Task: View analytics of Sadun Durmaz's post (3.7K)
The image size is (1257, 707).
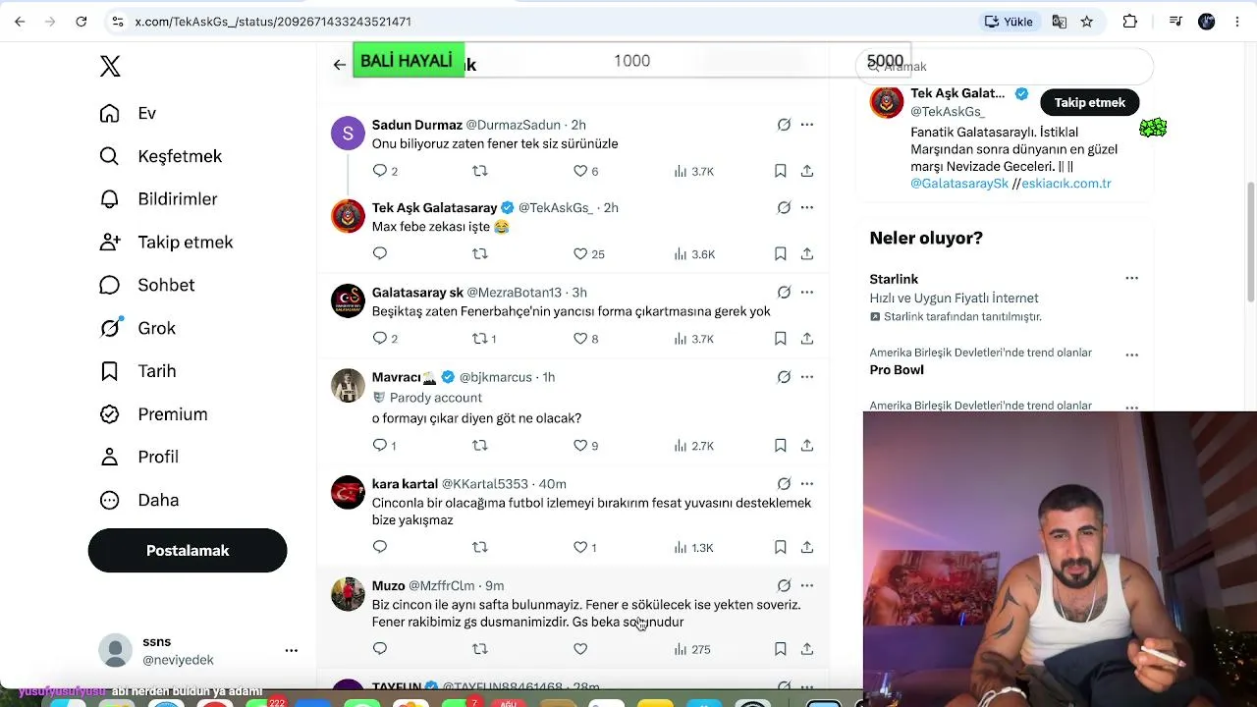Action: pos(694,171)
